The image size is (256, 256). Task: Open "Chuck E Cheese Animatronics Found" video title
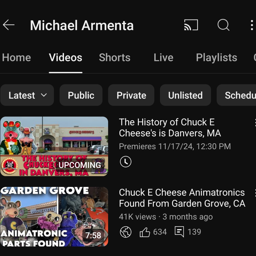(182, 198)
